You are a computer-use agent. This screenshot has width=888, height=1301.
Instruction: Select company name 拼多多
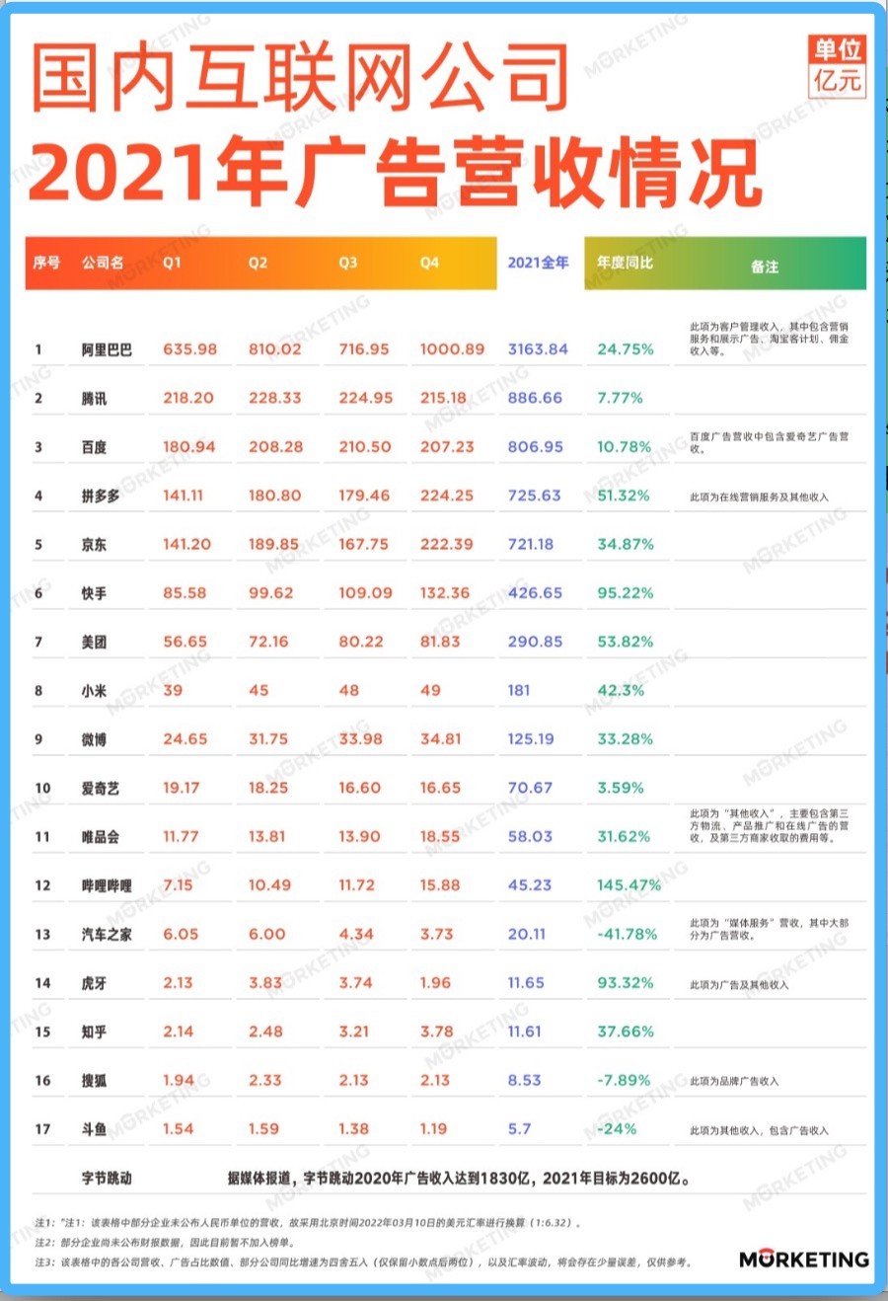coord(101,496)
